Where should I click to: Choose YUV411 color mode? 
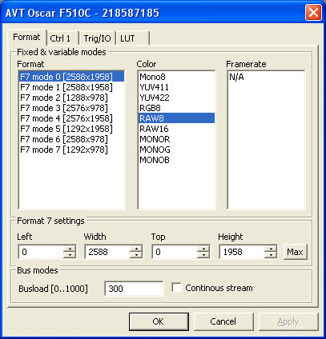(176, 87)
